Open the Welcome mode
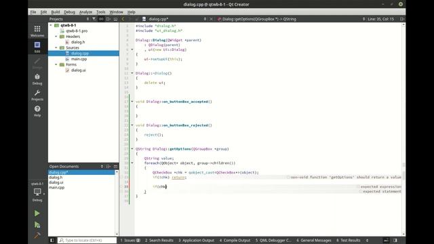The width and height of the screenshot is (434, 244). pos(37,31)
